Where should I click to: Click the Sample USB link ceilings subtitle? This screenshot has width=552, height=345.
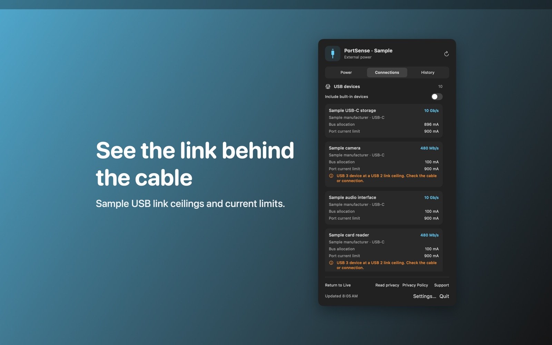coord(190,204)
